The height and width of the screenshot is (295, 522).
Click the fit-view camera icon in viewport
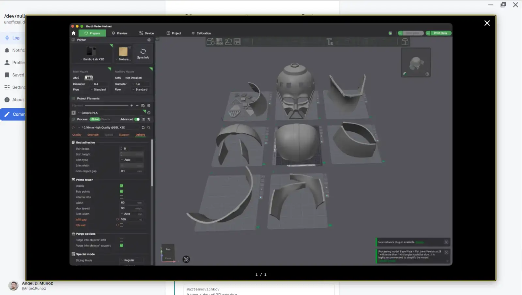point(186,259)
